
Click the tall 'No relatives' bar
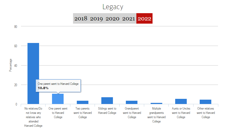tap(33, 73)
